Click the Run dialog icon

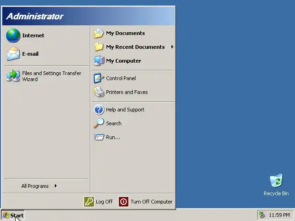[x=99, y=137]
